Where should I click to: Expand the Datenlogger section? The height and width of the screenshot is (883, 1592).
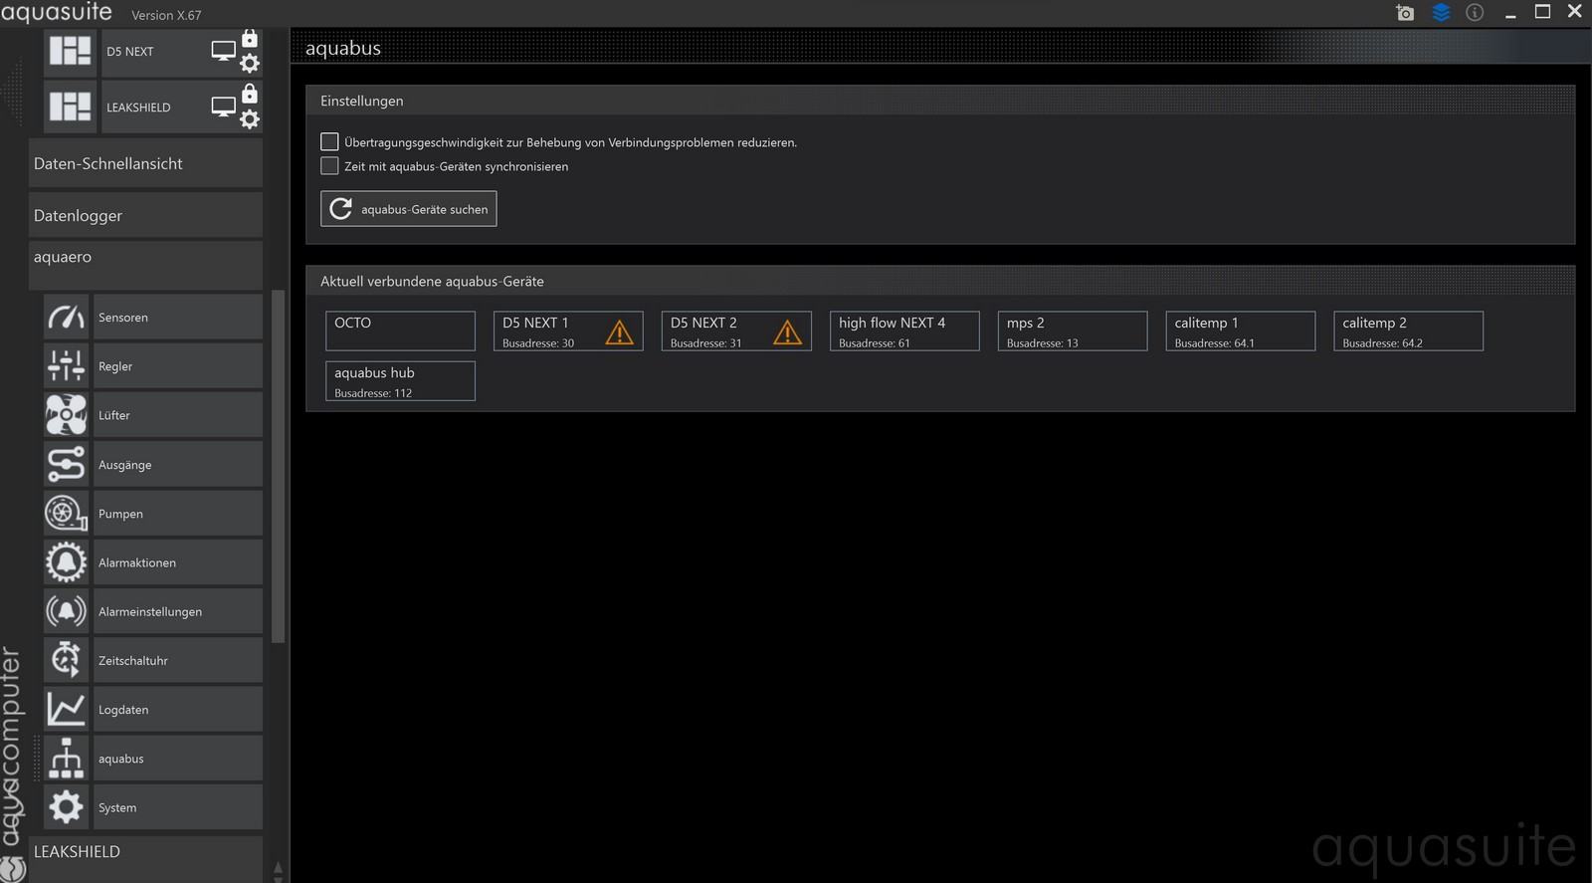coord(145,215)
